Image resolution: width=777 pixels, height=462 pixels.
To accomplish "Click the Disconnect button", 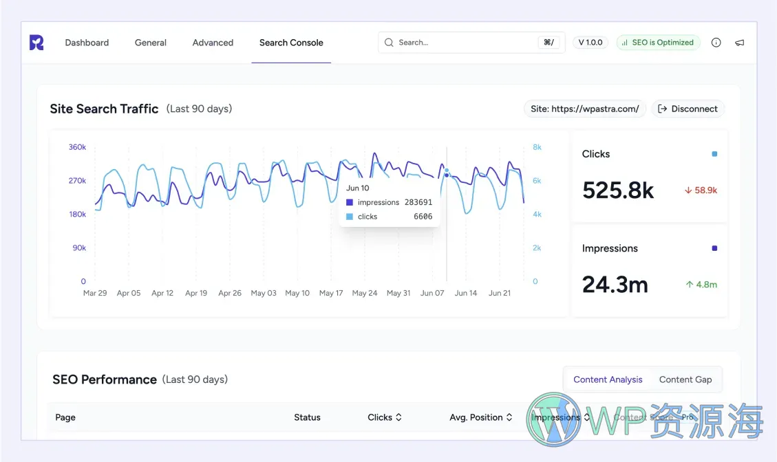I will click(x=688, y=109).
